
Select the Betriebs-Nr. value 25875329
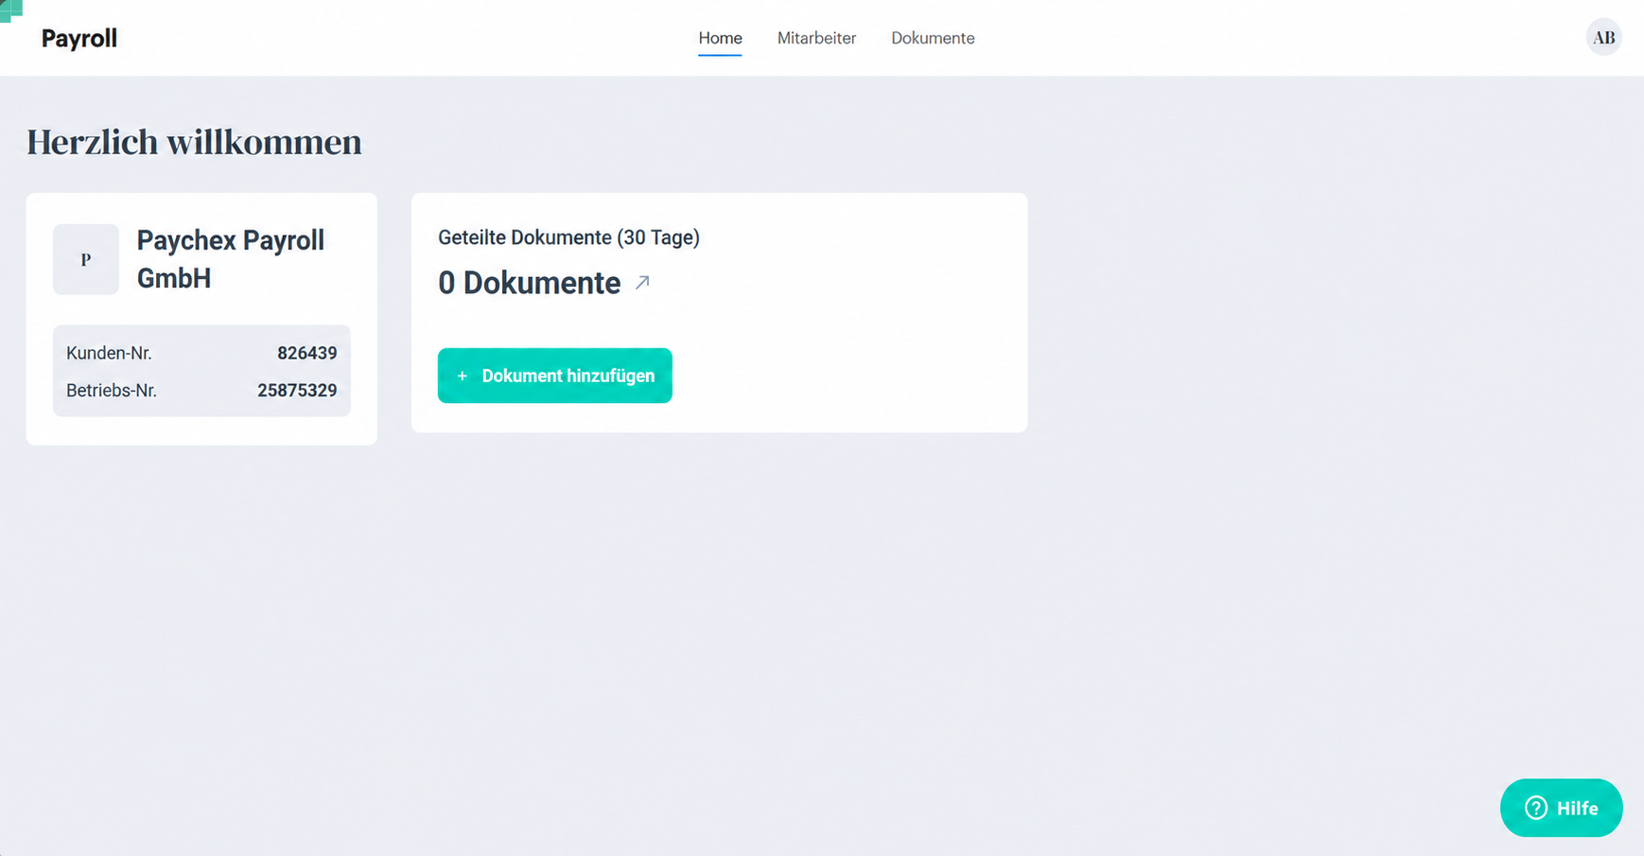(297, 390)
